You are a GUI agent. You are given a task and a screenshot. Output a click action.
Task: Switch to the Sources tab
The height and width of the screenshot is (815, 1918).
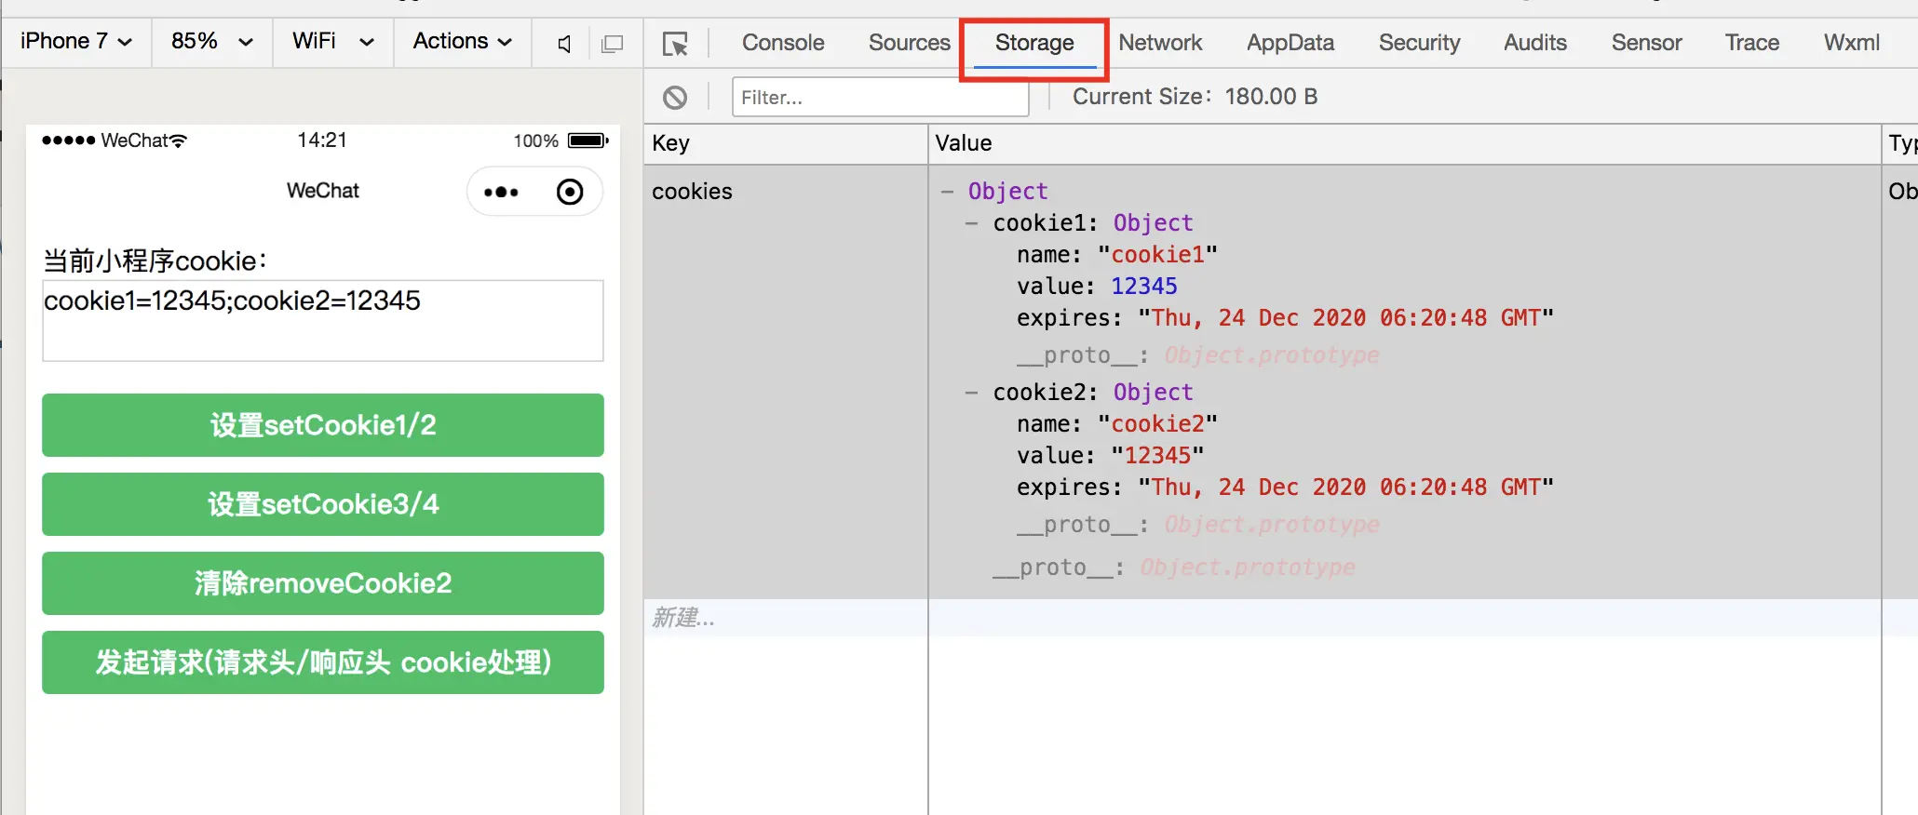[x=910, y=43]
